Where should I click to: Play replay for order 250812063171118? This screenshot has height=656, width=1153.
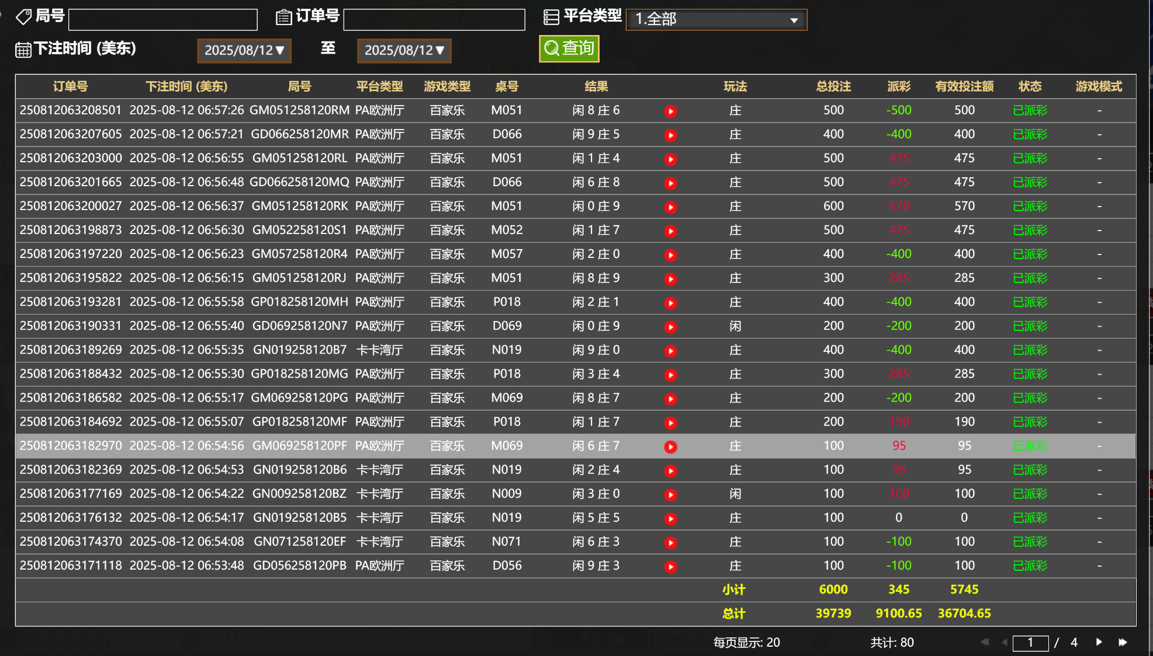point(670,566)
